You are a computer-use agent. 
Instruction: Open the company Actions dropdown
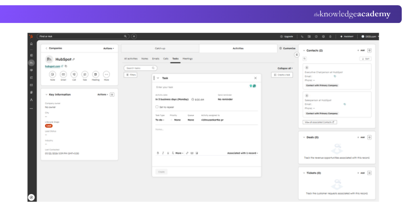tap(109, 48)
